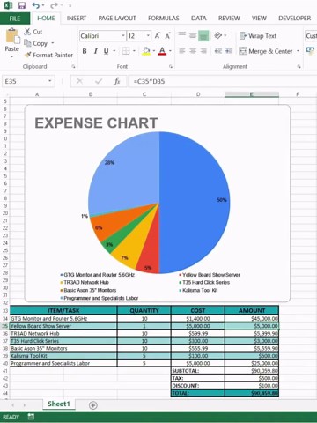Image resolution: width=317 pixels, height=423 pixels.
Task: Align text right in cell
Action: 203,51
